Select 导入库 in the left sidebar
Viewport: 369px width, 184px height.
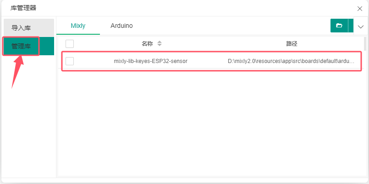point(21,28)
